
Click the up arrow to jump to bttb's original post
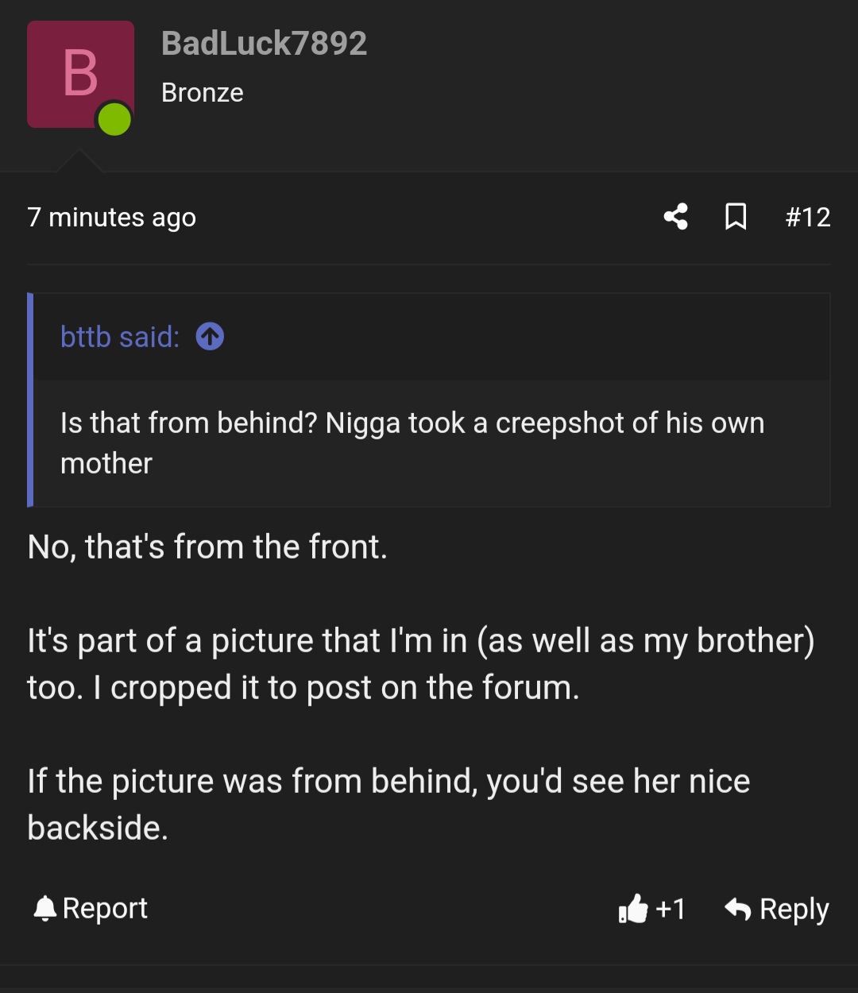coord(210,336)
